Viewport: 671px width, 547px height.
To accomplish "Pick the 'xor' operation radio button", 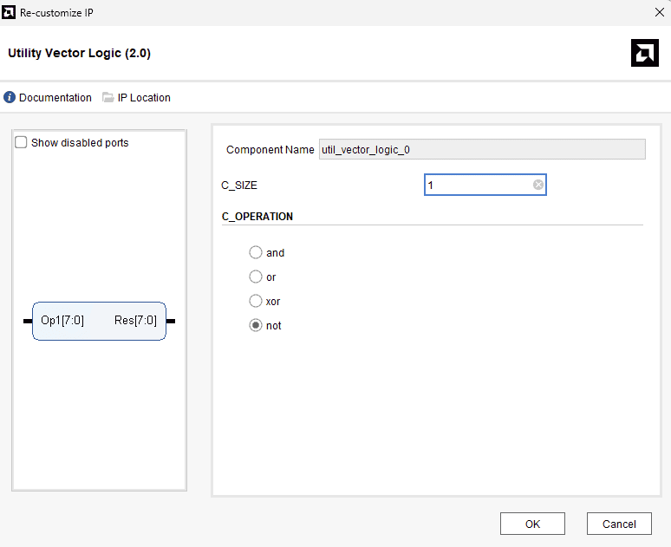I will tap(256, 302).
